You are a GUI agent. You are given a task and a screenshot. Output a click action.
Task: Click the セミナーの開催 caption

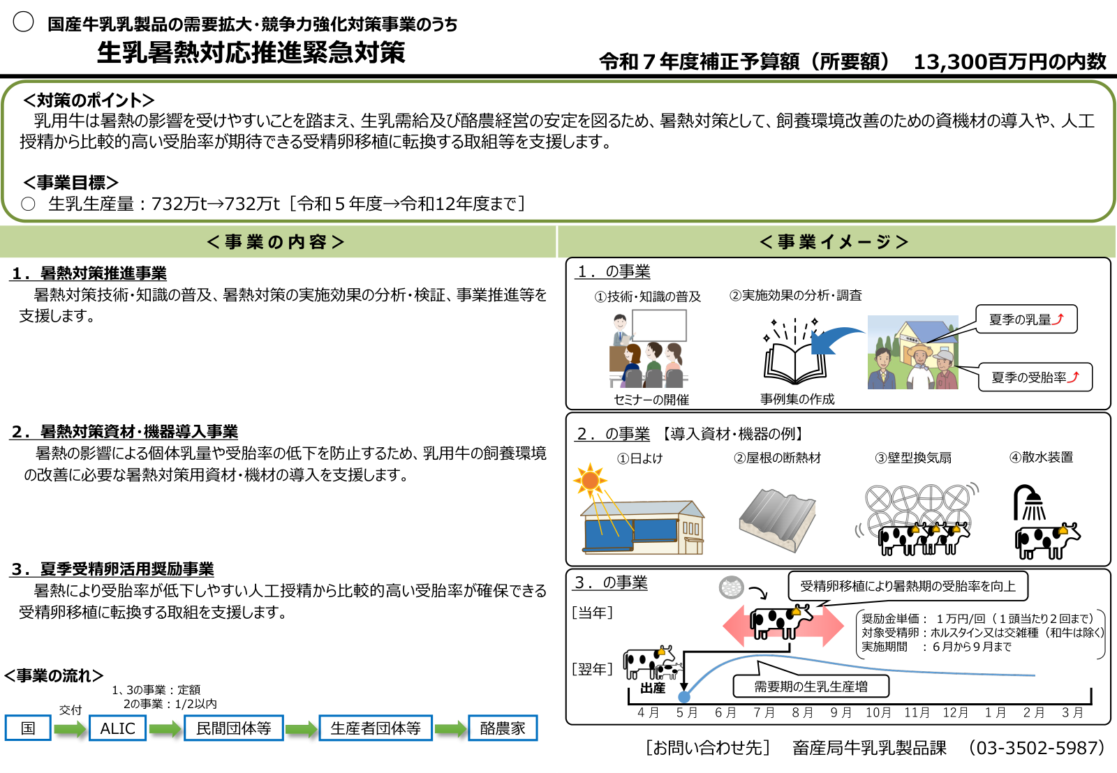[x=651, y=400]
